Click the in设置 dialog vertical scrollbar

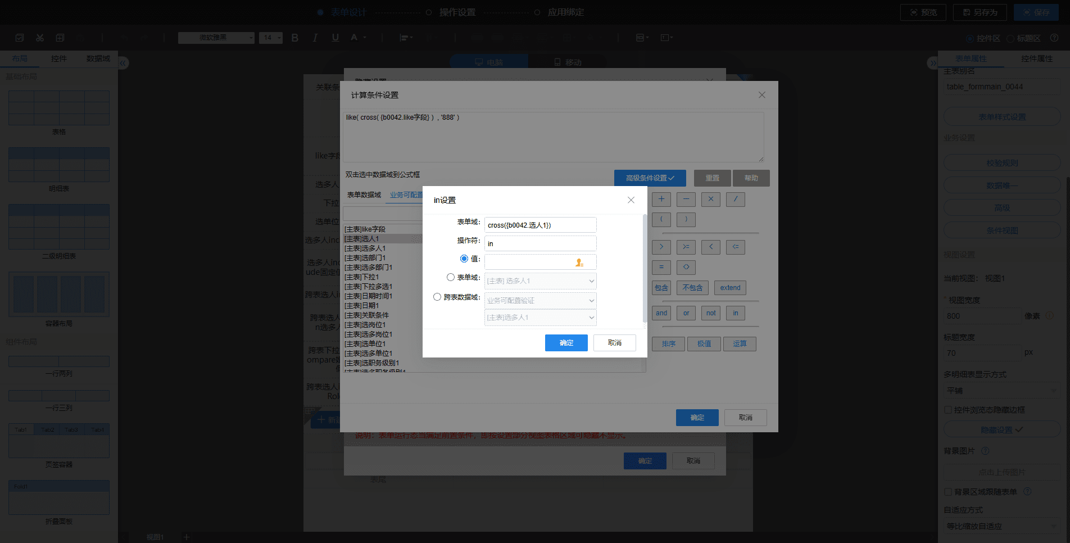point(645,269)
